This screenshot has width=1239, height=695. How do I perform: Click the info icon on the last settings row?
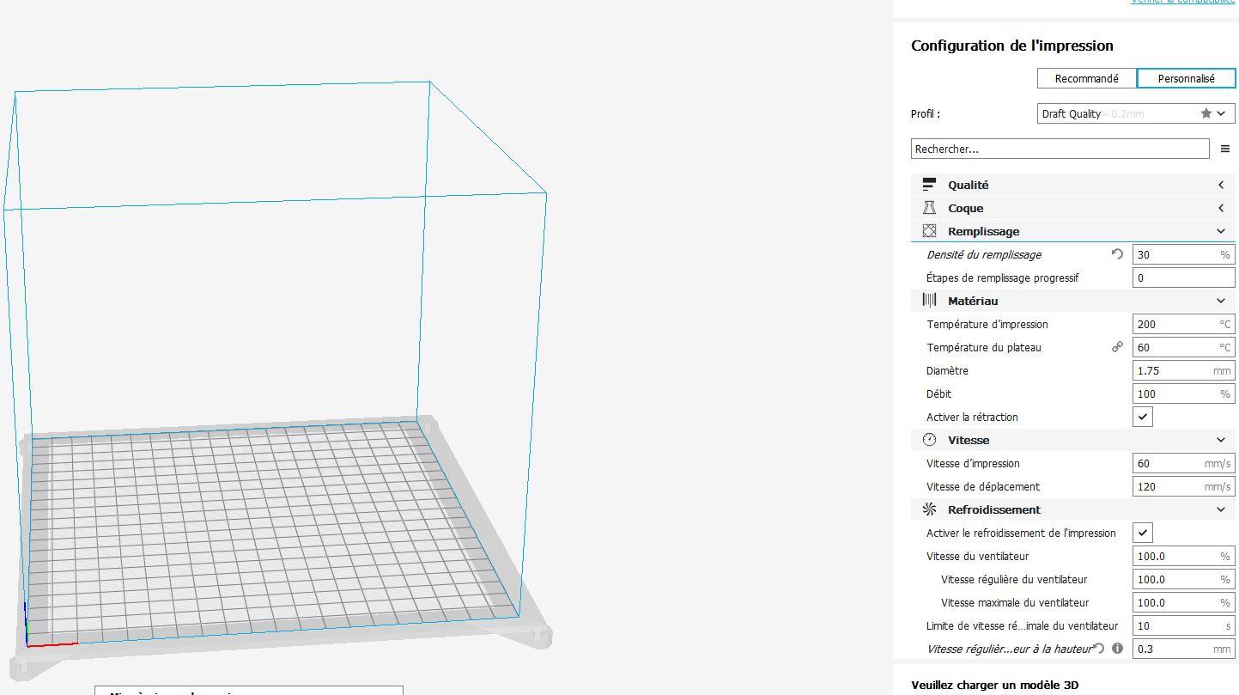pos(1118,649)
